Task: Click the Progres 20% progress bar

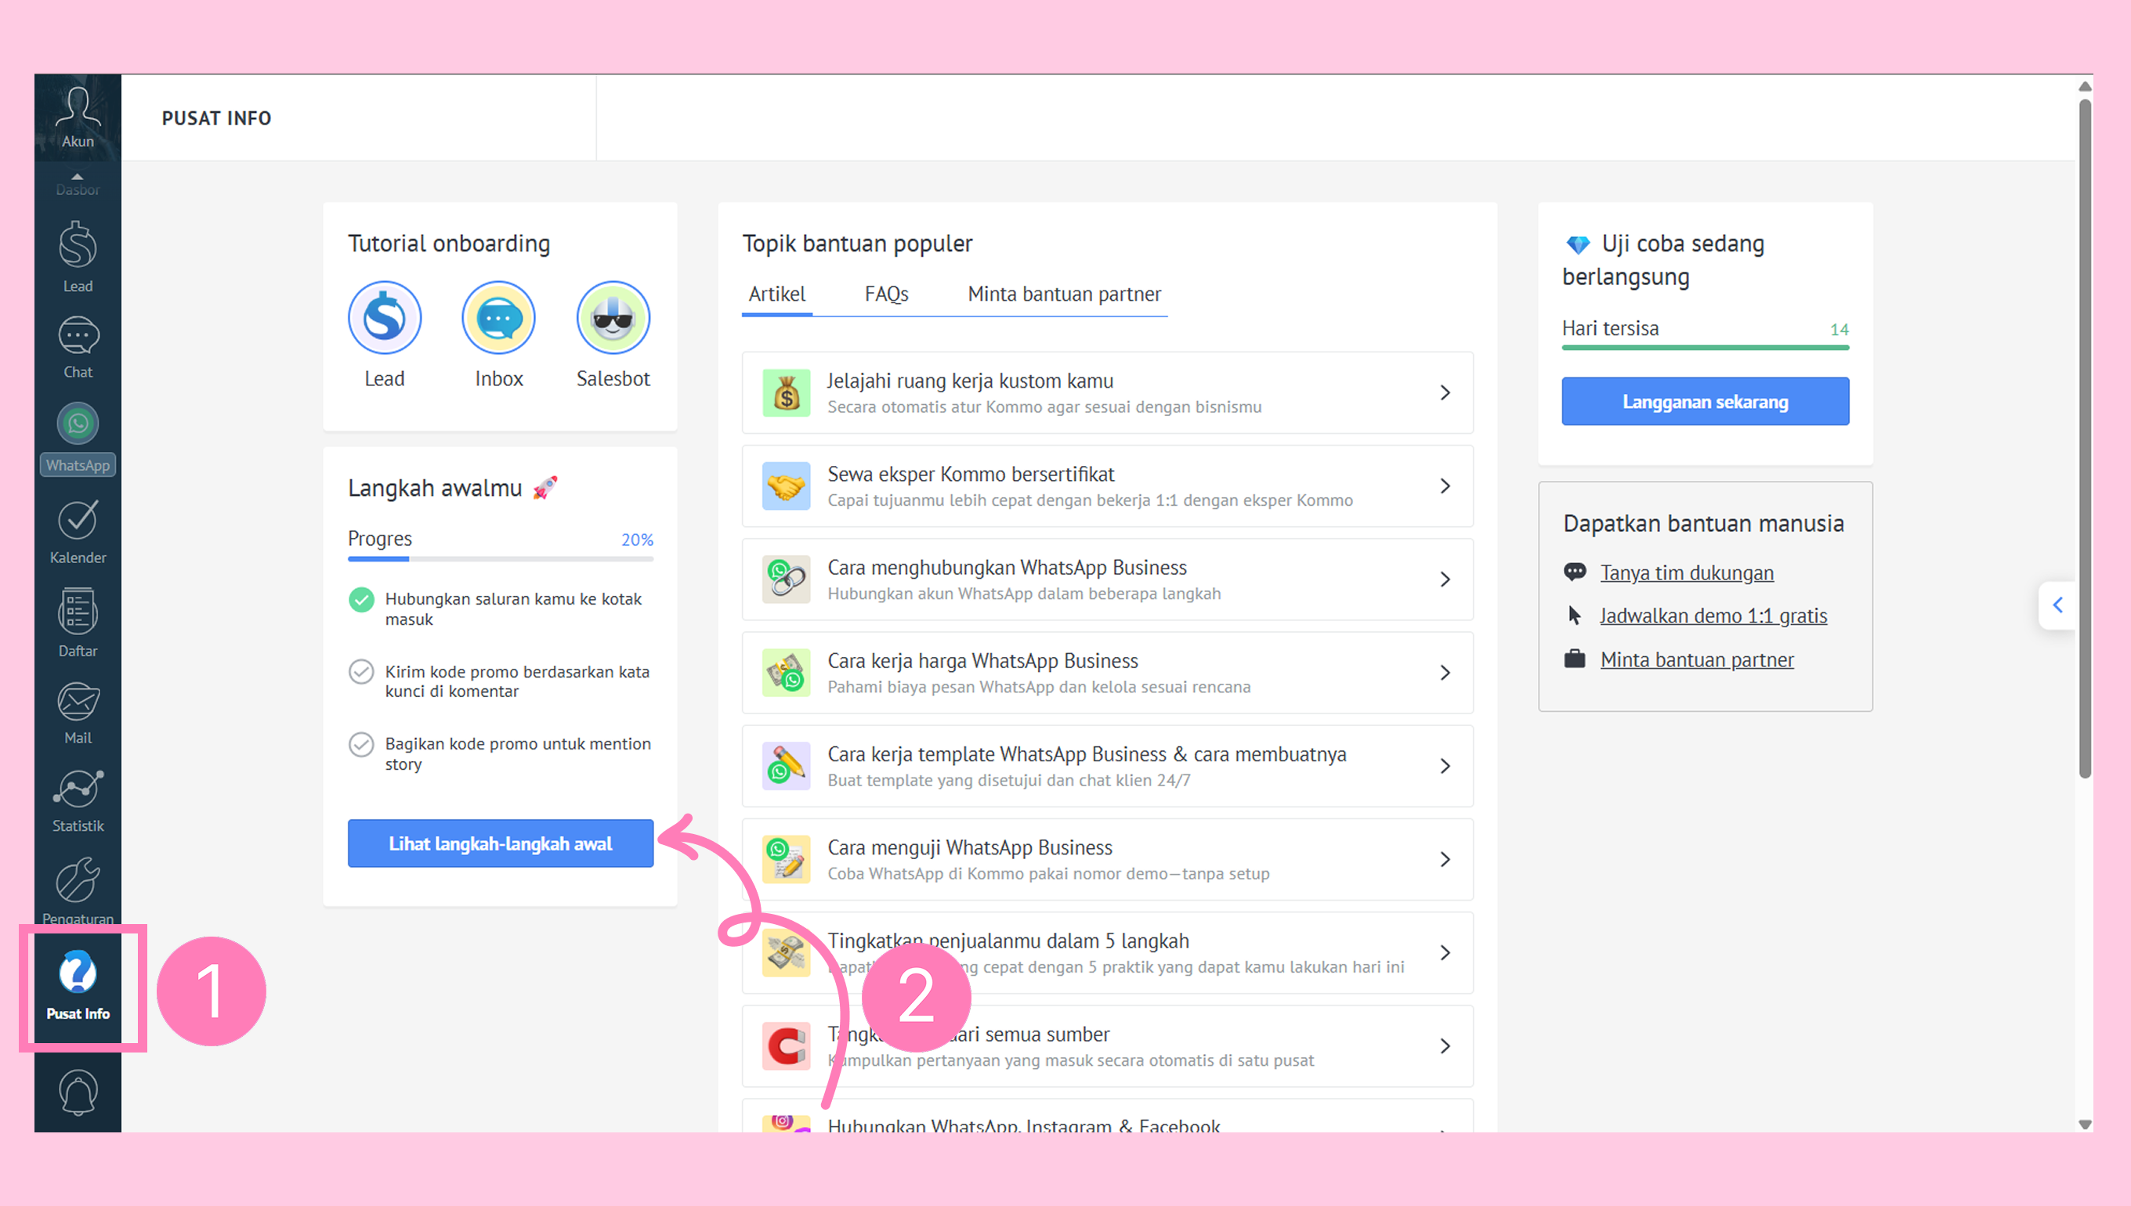Action: (501, 559)
